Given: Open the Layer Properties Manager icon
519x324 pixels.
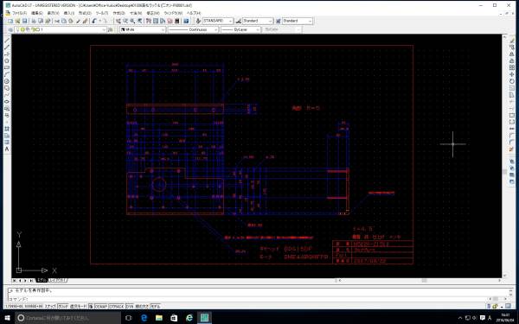Looking at the screenshot, I should point(10,29).
